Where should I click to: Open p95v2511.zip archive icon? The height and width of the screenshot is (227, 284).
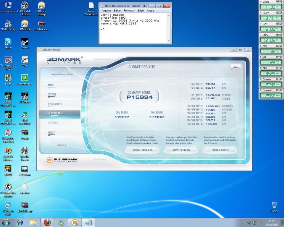click(x=25, y=207)
